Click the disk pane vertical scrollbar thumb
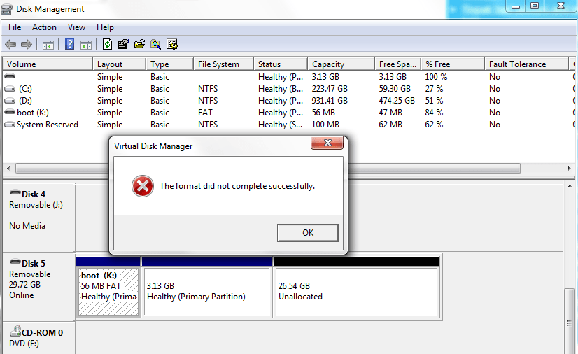This screenshot has width=578, height=354. pos(570,323)
